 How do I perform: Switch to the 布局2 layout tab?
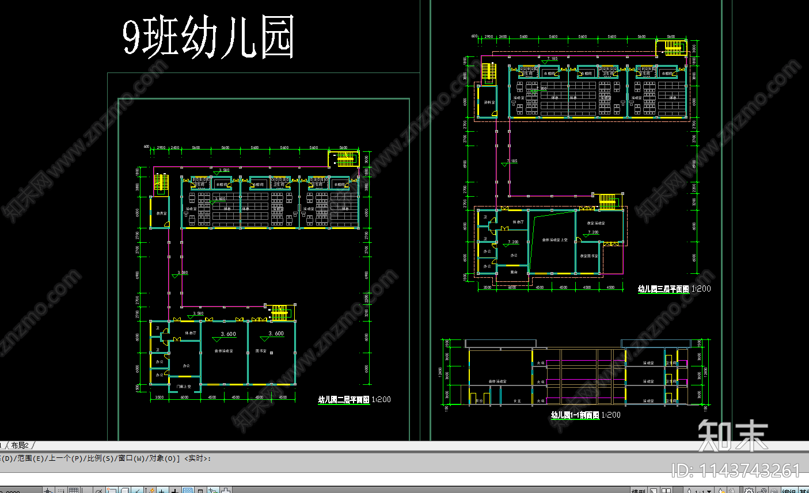pyautogui.click(x=19, y=445)
